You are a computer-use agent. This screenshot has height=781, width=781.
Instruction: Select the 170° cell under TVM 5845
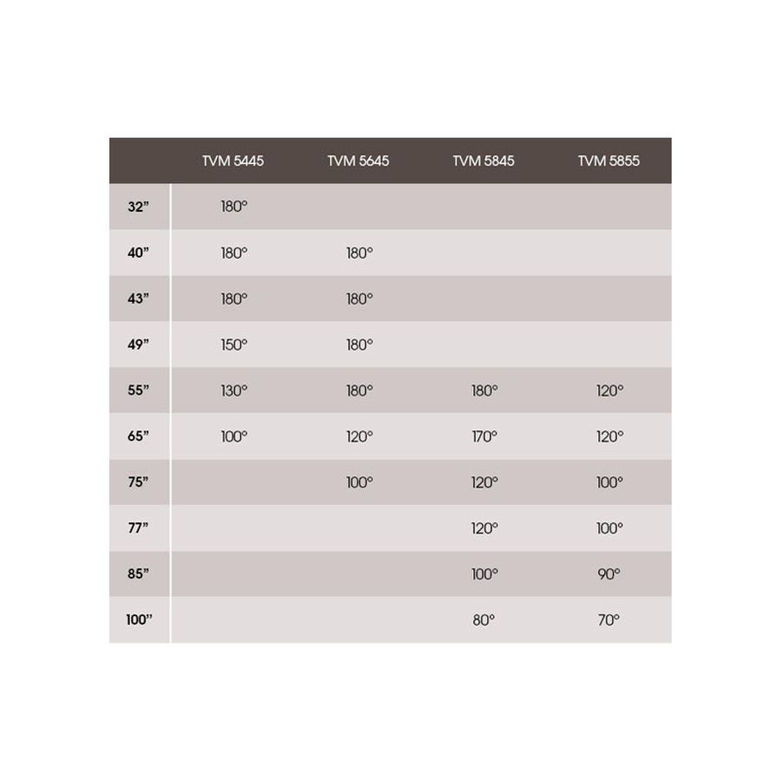[x=484, y=436]
